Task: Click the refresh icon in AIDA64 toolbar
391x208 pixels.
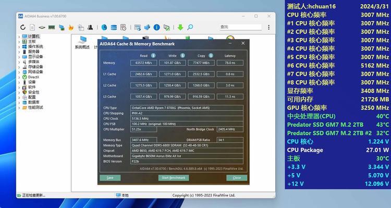Action: [23, 28]
